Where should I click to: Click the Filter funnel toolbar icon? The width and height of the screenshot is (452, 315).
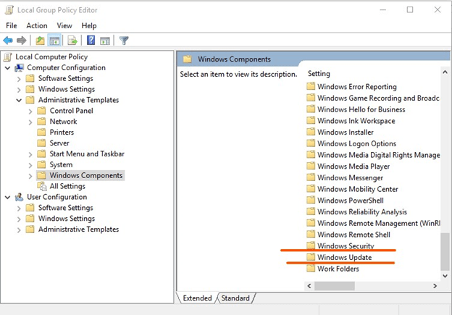pos(124,41)
